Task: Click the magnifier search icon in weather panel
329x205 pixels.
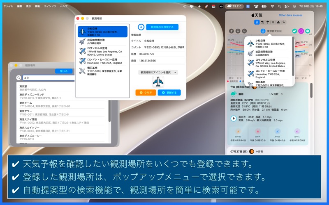Action: tap(244, 31)
